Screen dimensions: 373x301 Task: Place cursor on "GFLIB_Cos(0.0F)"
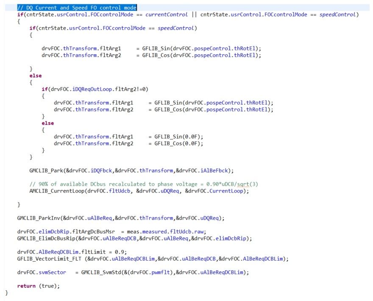click(177, 143)
